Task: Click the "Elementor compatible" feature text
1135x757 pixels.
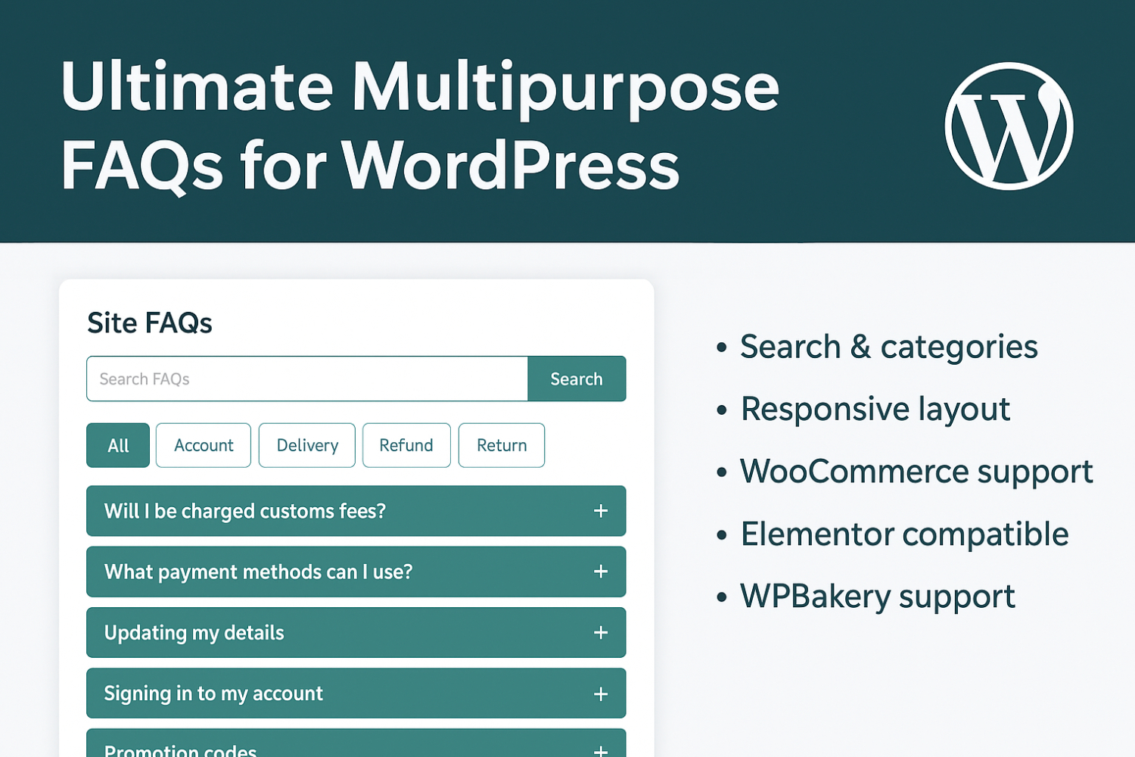Action: (x=904, y=534)
